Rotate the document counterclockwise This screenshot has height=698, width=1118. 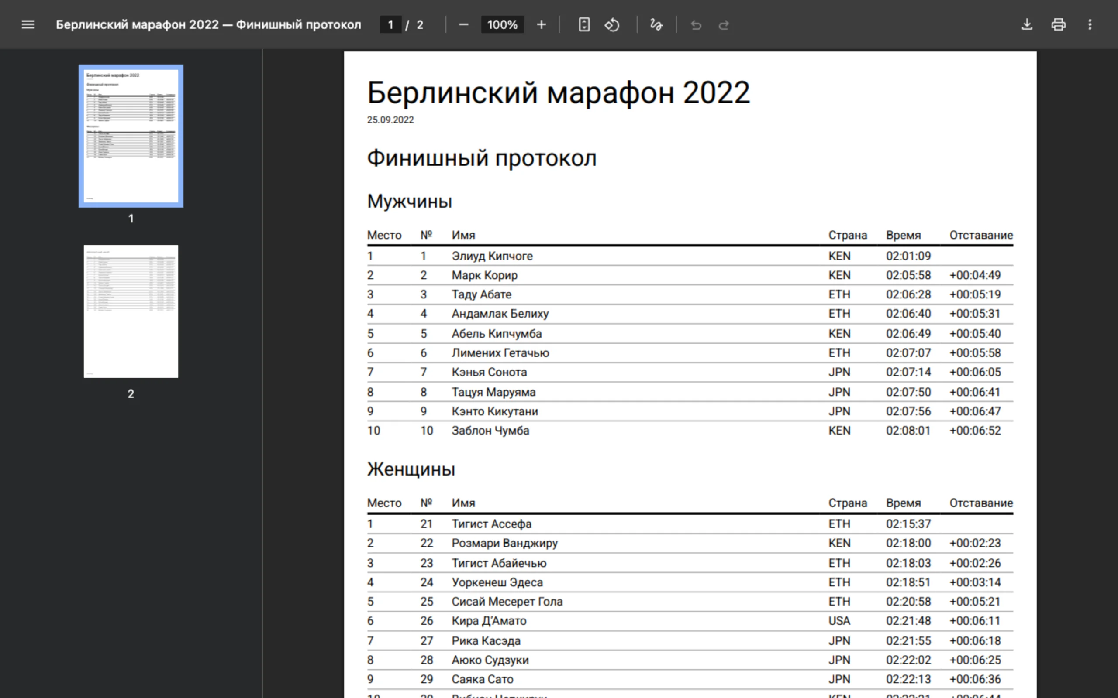(612, 24)
